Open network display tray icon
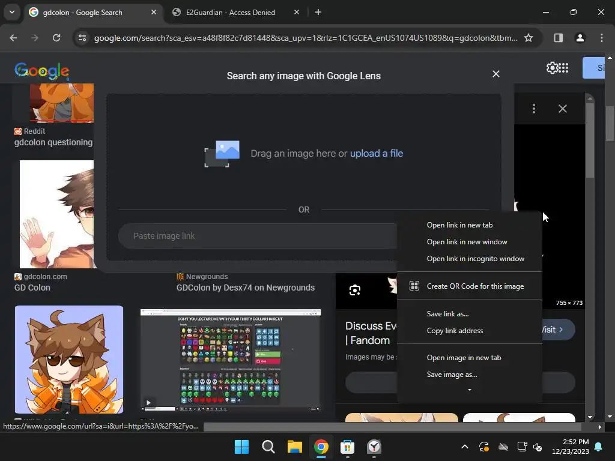Screen dimensions: 615x461 click(x=522, y=447)
